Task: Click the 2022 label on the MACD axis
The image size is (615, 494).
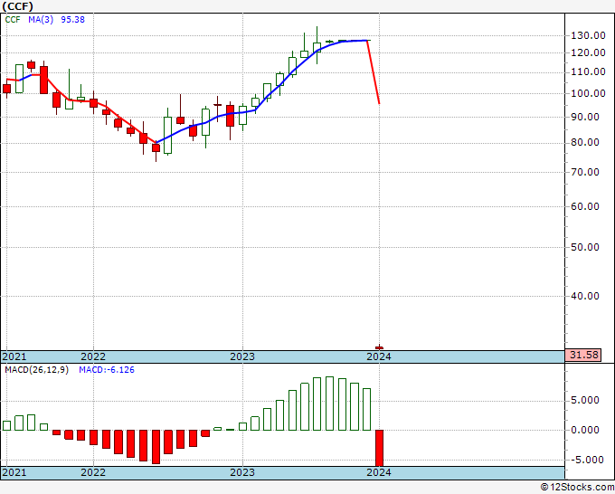Action: 93,472
